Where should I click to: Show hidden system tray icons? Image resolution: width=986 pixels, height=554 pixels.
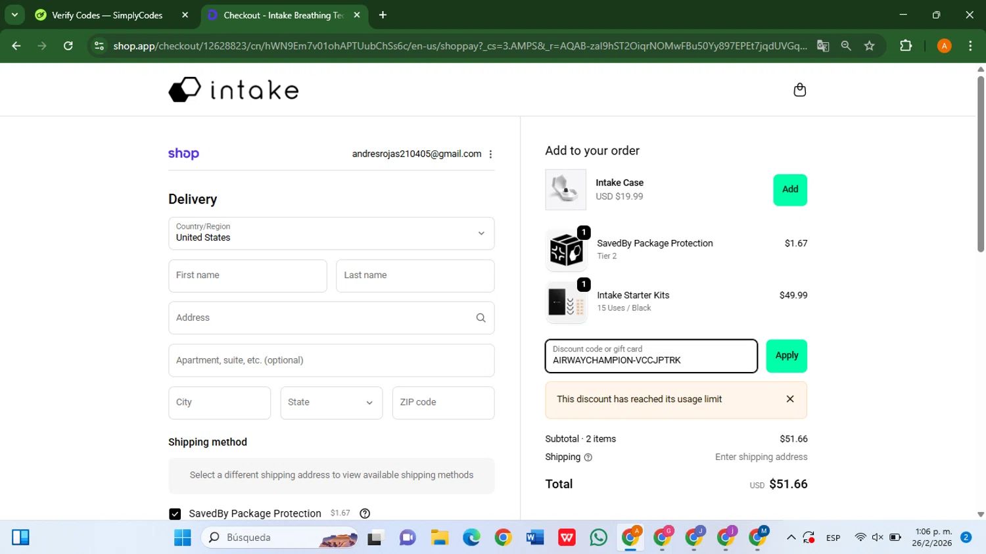click(791, 538)
